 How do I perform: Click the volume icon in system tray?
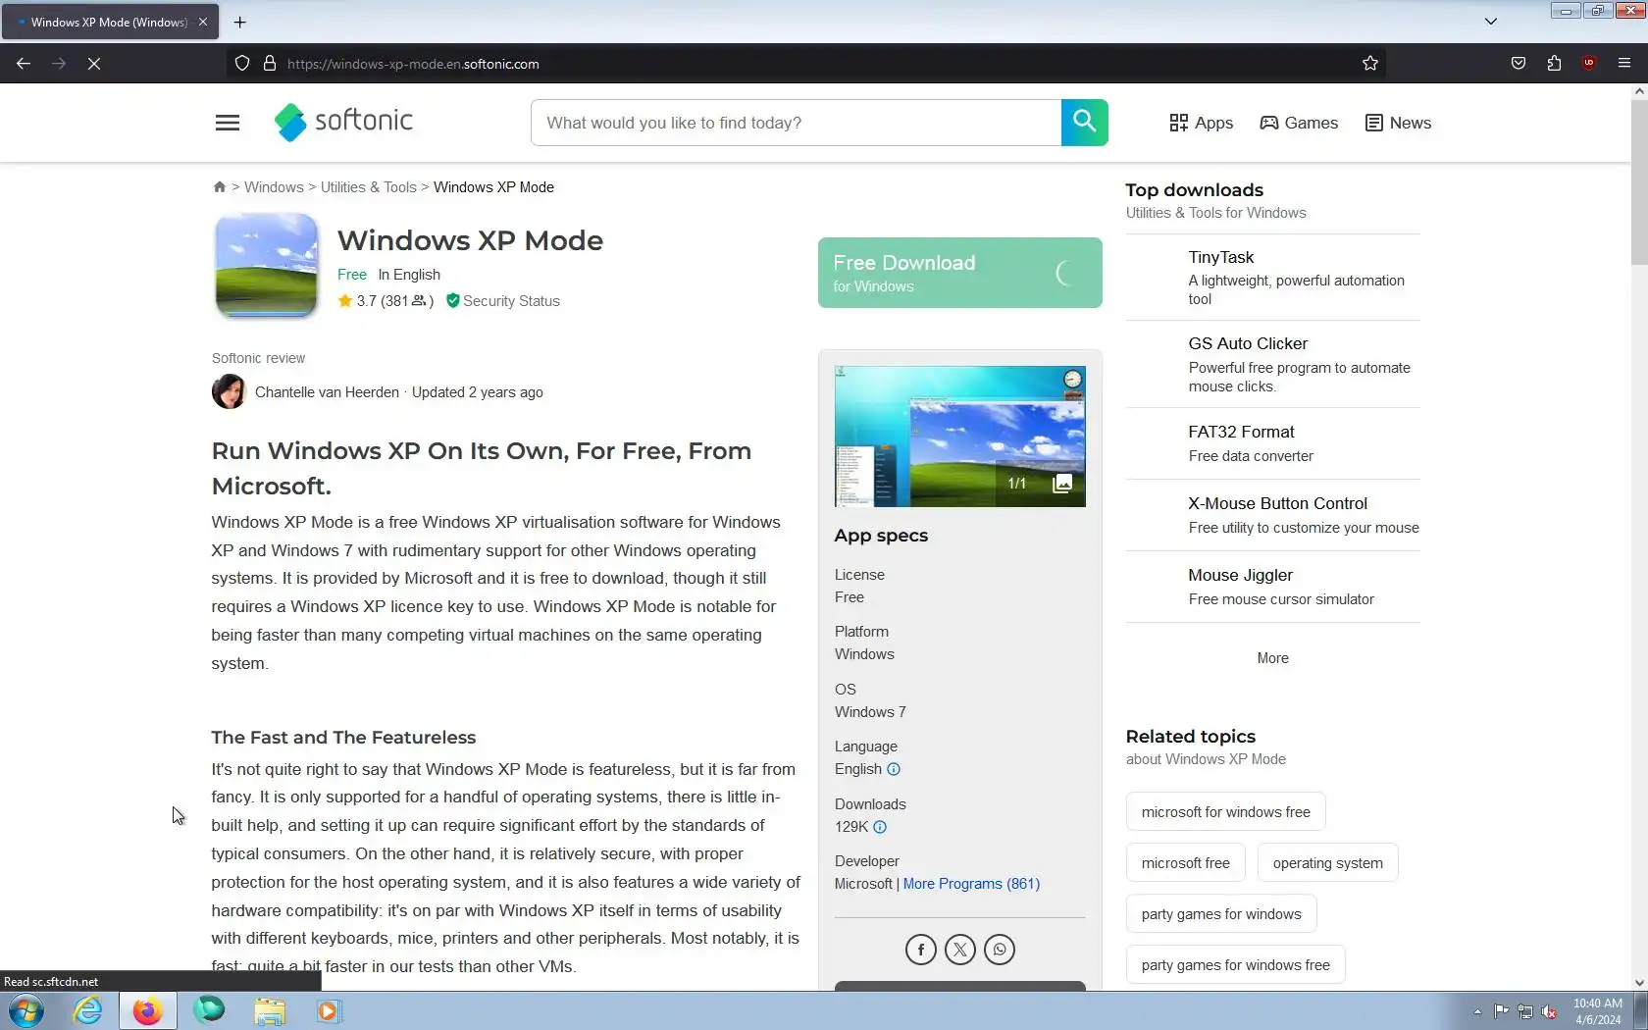pyautogui.click(x=1549, y=1011)
